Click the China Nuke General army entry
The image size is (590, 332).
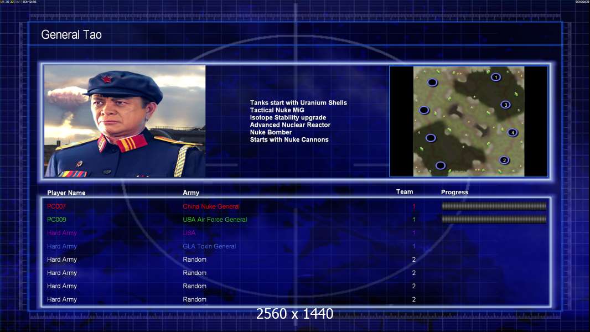pos(211,206)
